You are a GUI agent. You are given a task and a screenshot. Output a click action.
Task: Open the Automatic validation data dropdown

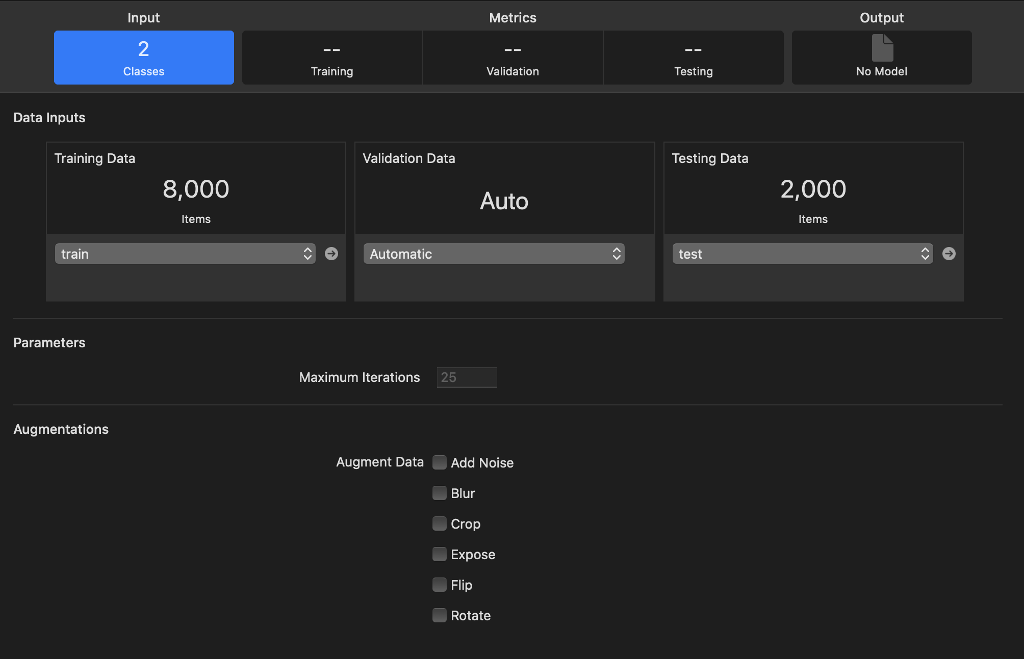pos(494,254)
